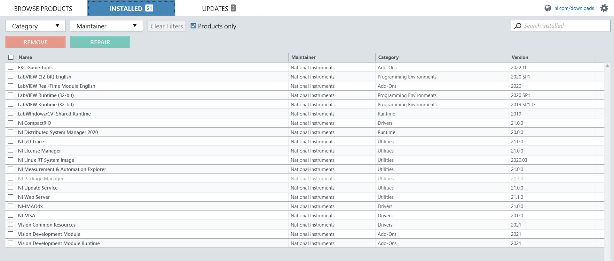Sort the list by the Name column header
614x261 pixels.
(x=25, y=57)
